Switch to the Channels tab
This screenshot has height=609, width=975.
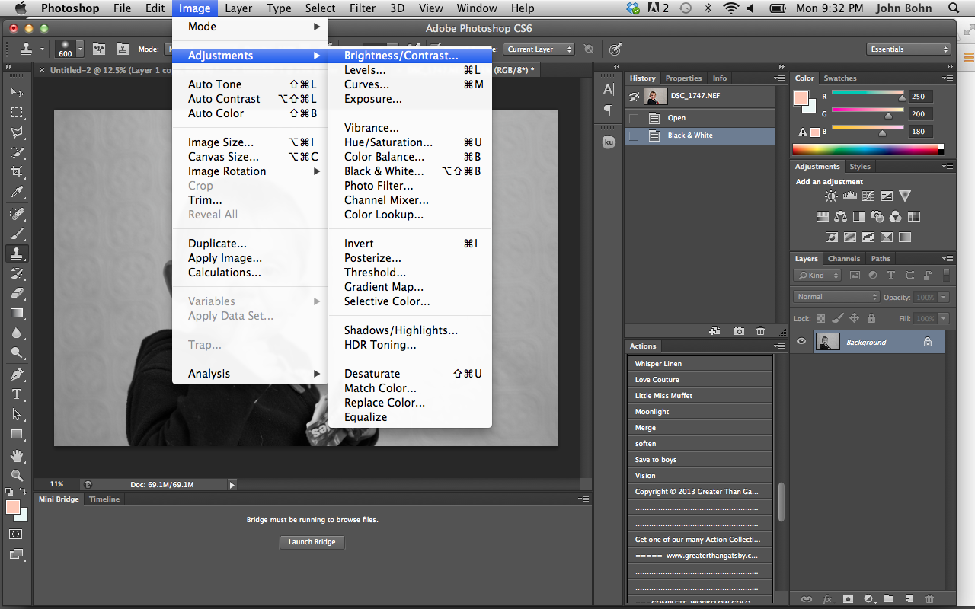843,259
